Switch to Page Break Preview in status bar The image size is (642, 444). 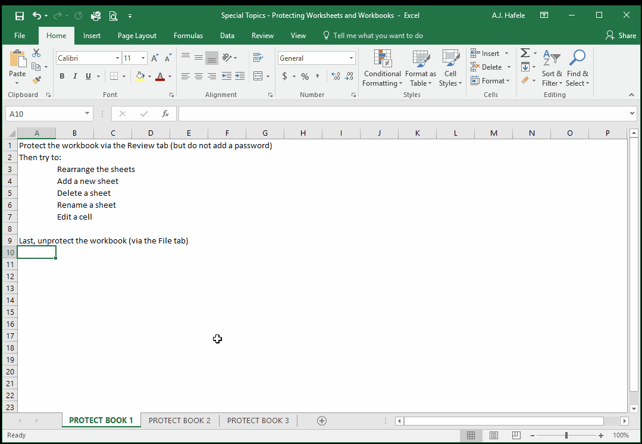pyautogui.click(x=516, y=436)
